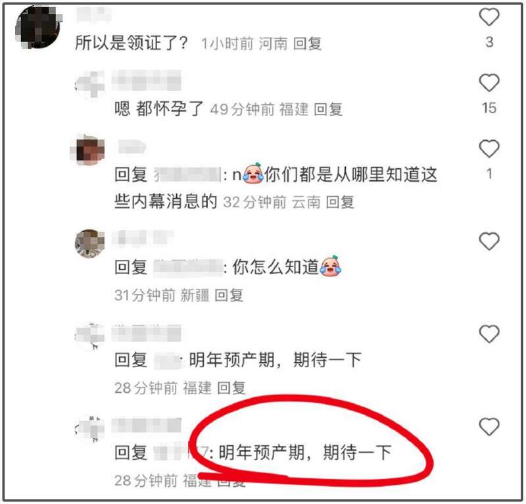Reply to the 32分钟前 云南 comment
This screenshot has height=504, width=526.
click(340, 202)
